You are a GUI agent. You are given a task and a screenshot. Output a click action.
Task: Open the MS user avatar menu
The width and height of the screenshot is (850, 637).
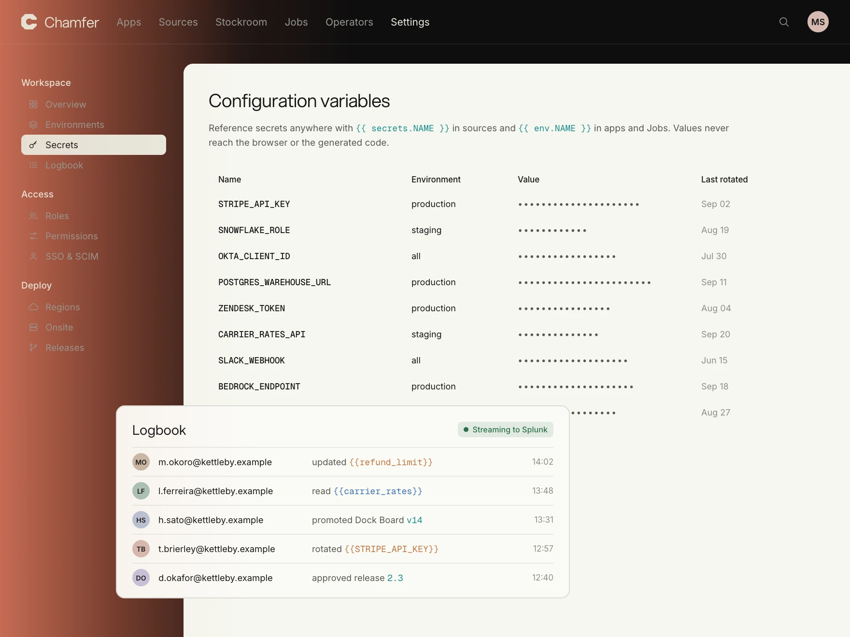818,22
